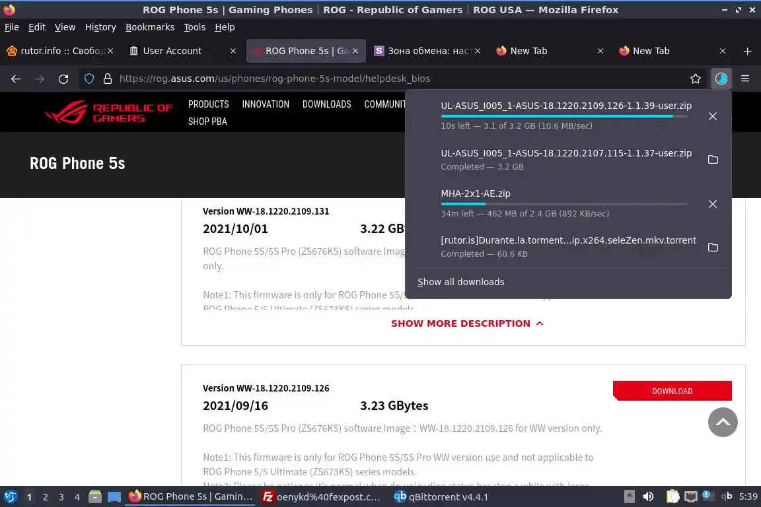Open the clipboard manager tray icon
Image resolution: width=761 pixels, height=507 pixels.
pos(672,496)
